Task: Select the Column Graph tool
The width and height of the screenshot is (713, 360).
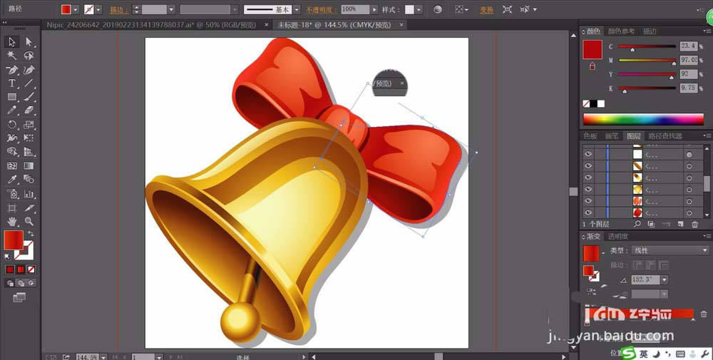Action: point(29,194)
